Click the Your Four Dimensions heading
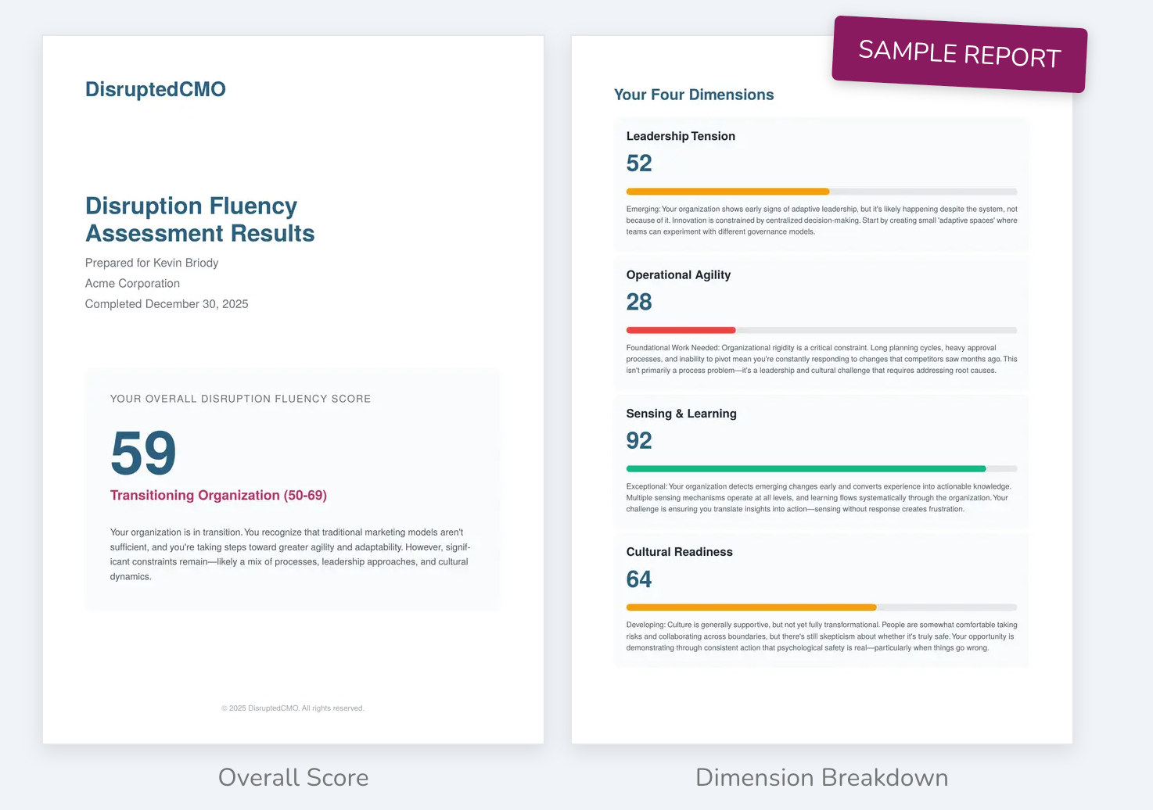 click(694, 95)
